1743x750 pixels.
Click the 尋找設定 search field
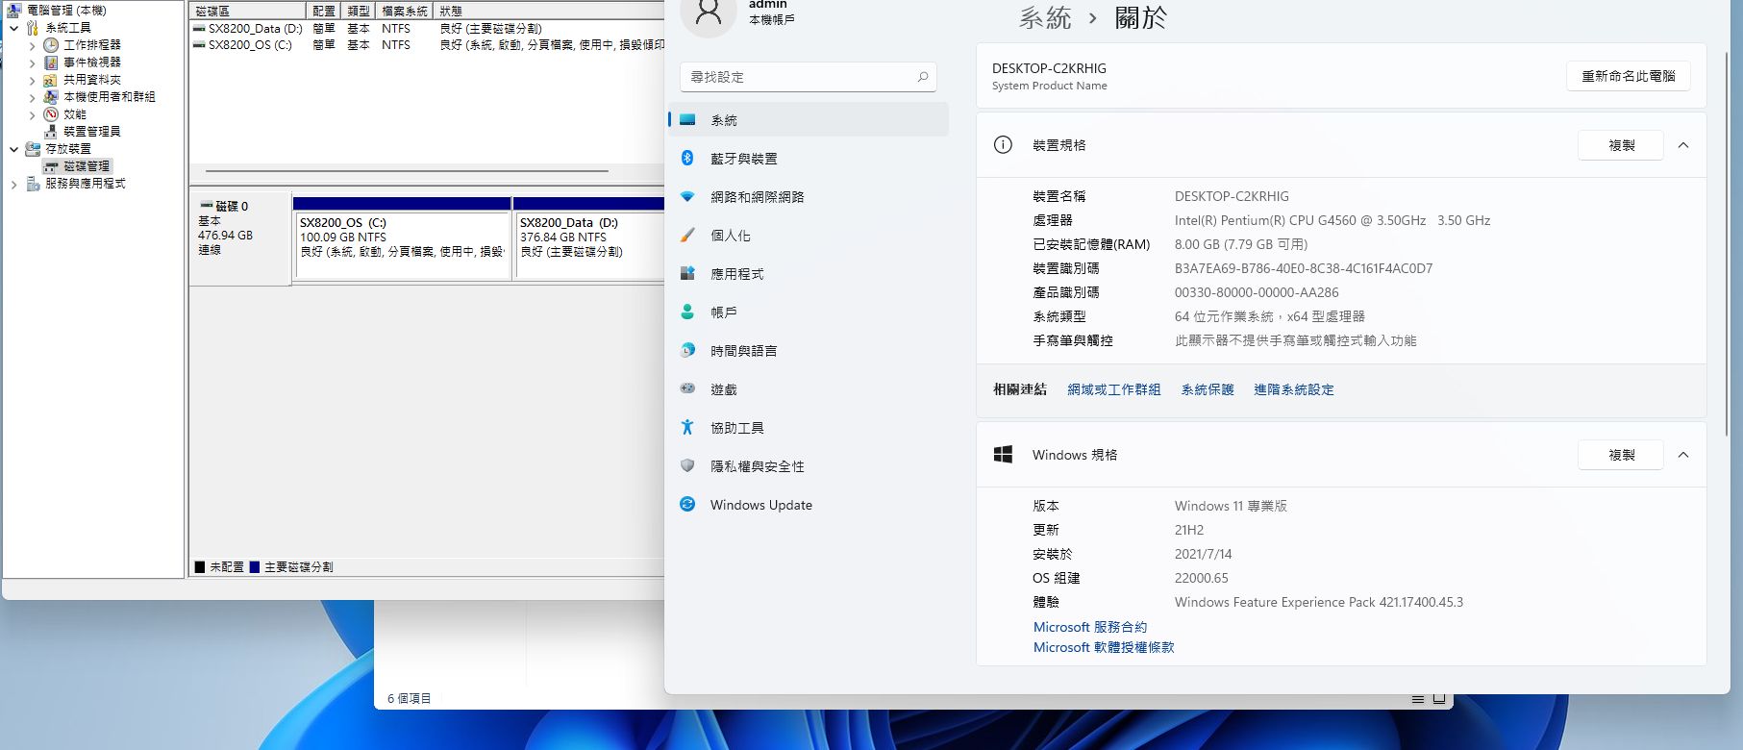[x=809, y=77]
